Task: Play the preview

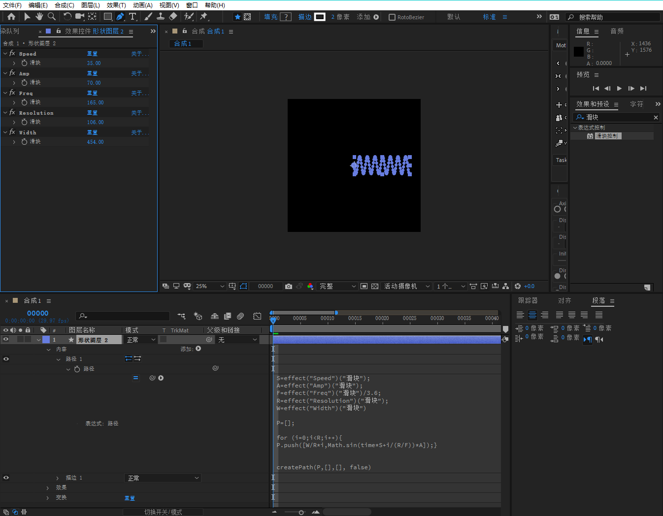Action: 619,89
